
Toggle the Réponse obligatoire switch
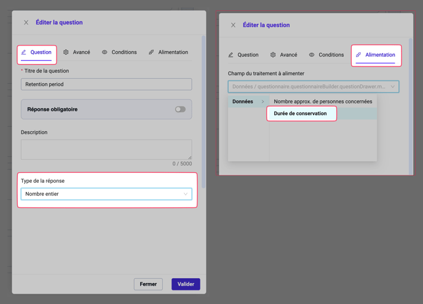pyautogui.click(x=180, y=110)
